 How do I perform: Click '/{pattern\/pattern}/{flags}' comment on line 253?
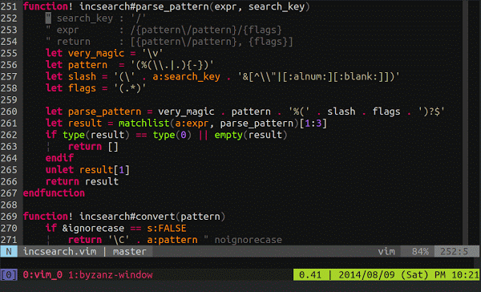tap(206, 30)
